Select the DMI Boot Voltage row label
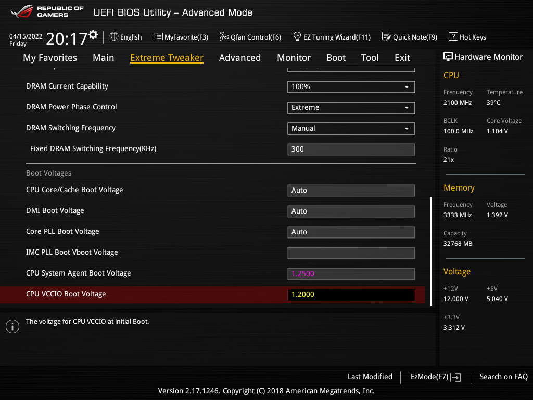 pos(55,210)
